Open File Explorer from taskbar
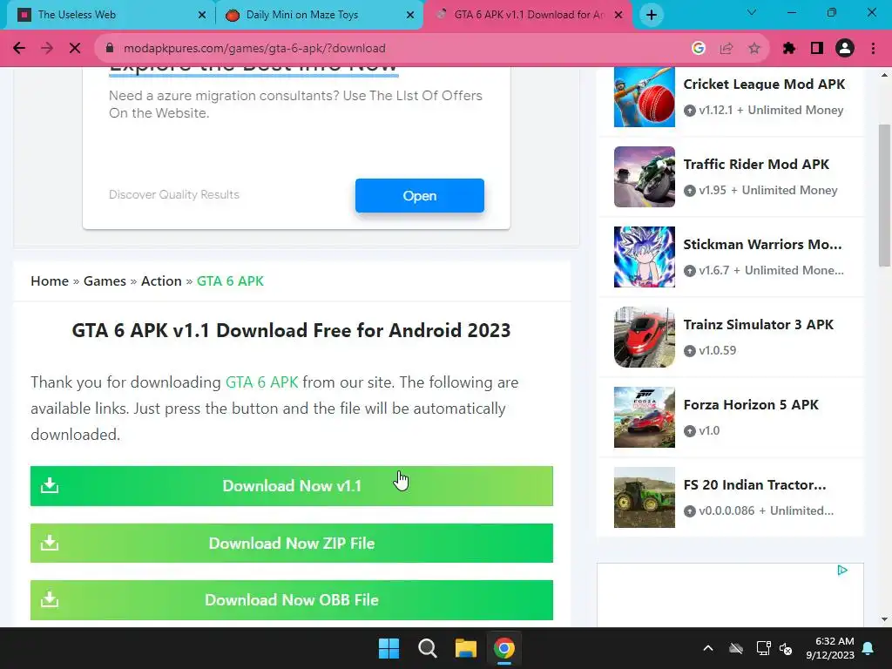Screen dimensions: 892x669 point(465,648)
